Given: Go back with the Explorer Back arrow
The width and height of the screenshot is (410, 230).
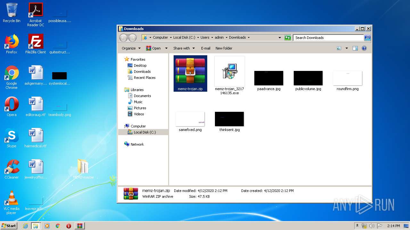Looking at the screenshot, I should click(124, 38).
